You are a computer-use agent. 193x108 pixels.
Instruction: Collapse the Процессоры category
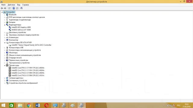pyautogui.click(x=5, y=65)
